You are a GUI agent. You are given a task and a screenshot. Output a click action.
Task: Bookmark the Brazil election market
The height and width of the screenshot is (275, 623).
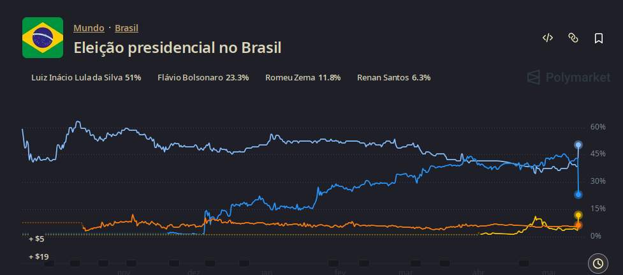point(598,38)
